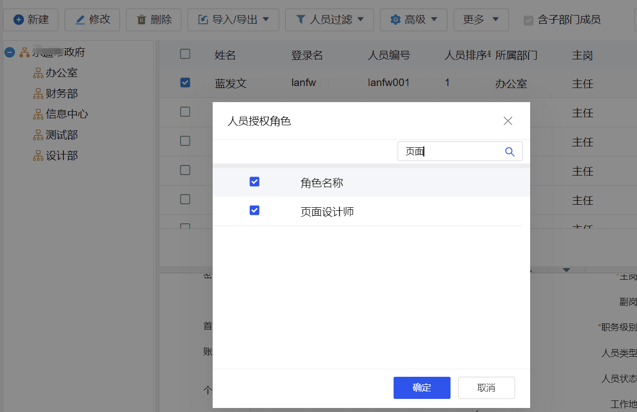Viewport: 637px width, 412px height.
Task: Click the lanfw login name cell
Action: (x=303, y=83)
